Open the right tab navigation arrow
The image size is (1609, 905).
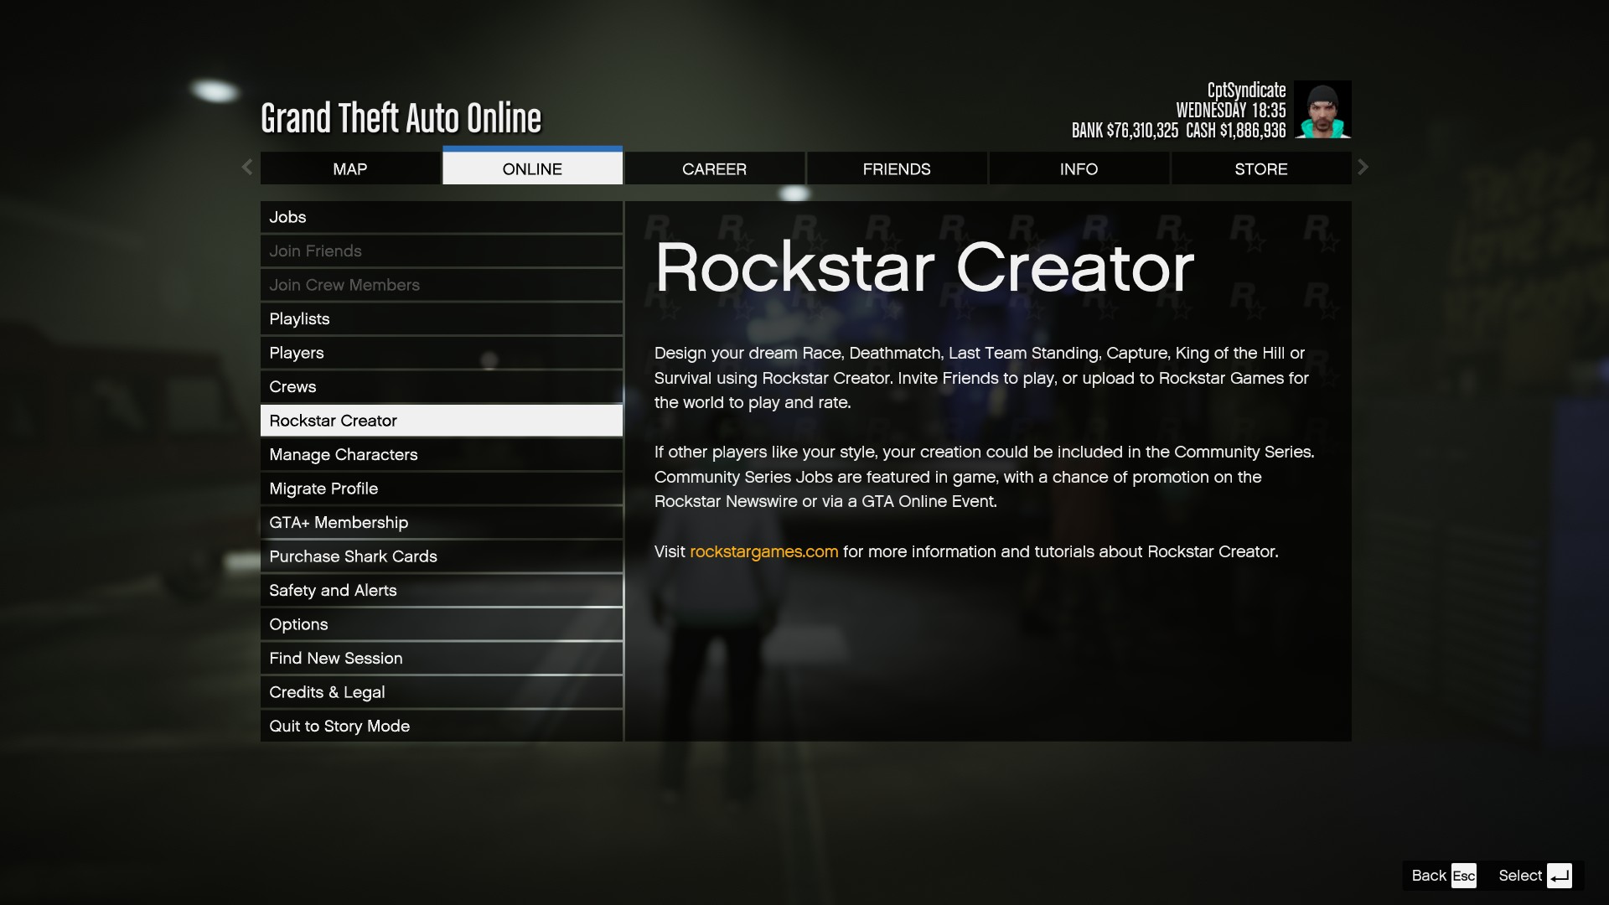[x=1363, y=167]
